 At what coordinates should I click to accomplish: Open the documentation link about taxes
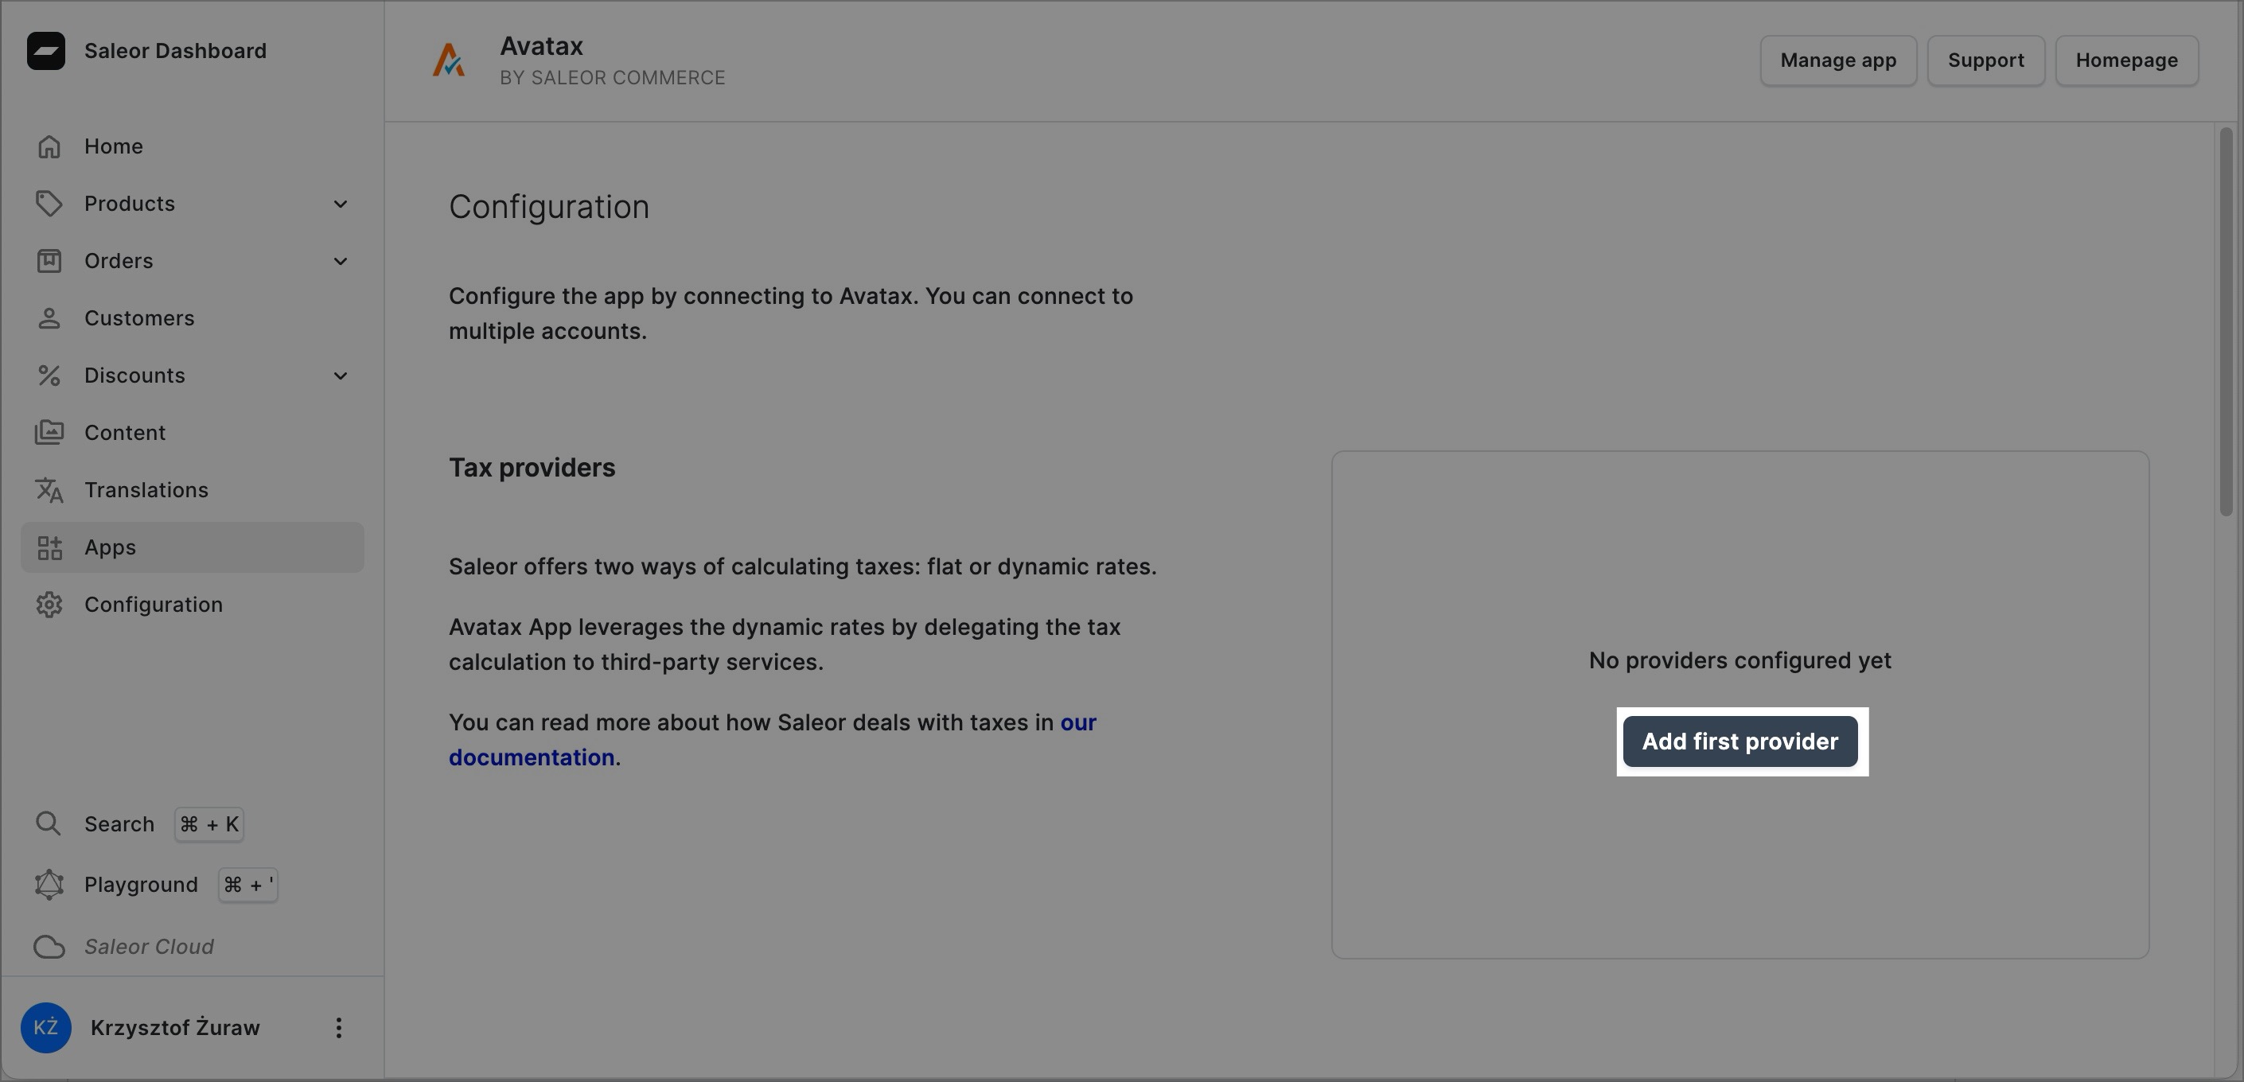pyautogui.click(x=532, y=756)
